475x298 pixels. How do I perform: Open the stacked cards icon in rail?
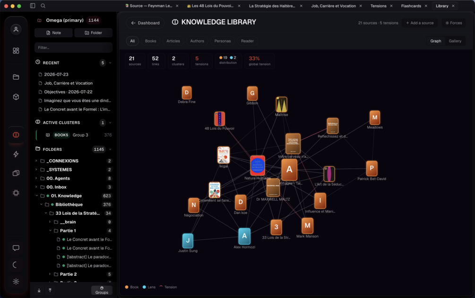[x=16, y=173]
